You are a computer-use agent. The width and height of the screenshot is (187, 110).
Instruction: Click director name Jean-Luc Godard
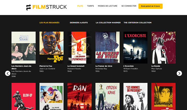coord(47,69)
